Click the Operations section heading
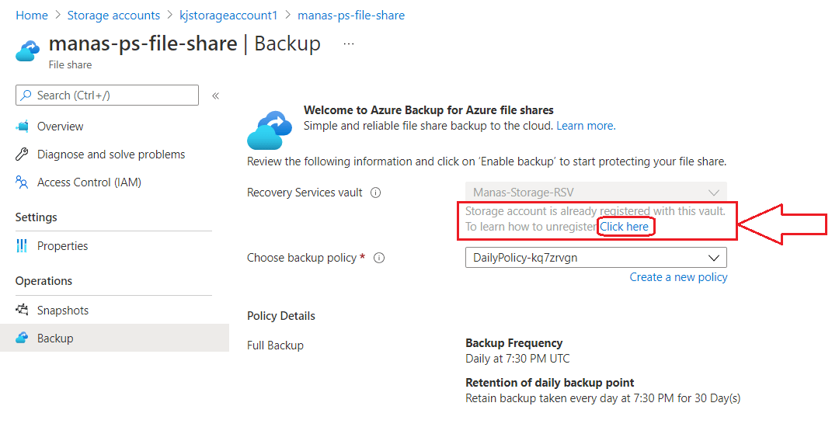 coord(44,281)
